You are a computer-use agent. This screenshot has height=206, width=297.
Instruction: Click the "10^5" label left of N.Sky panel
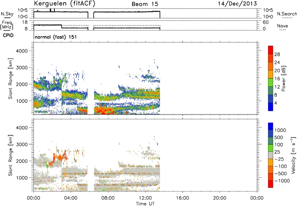tap(23, 10)
